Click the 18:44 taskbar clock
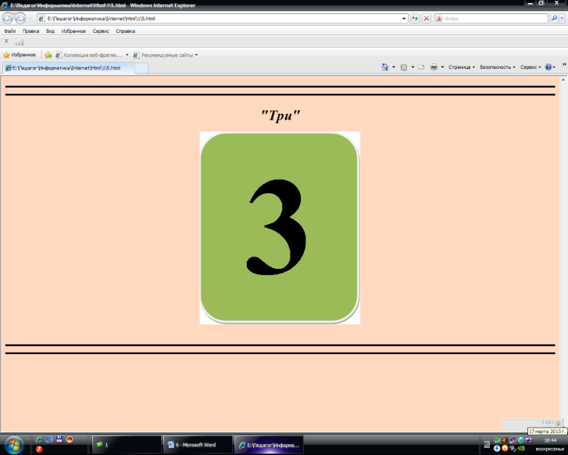 click(x=550, y=440)
